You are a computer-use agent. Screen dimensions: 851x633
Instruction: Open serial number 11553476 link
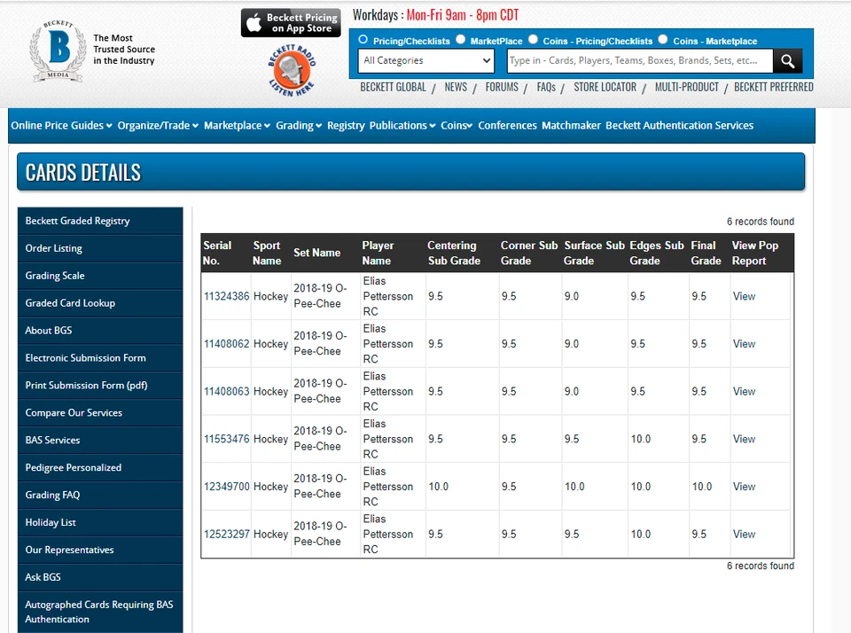click(x=226, y=439)
